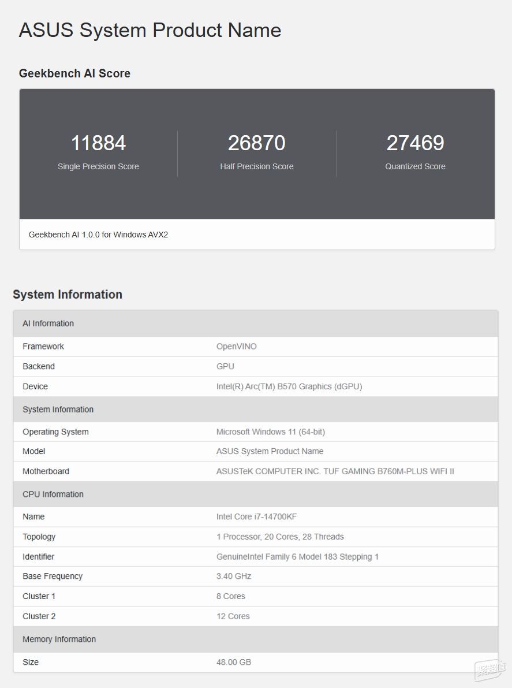Select the half precision score 26870
The image size is (512, 688).
(257, 143)
